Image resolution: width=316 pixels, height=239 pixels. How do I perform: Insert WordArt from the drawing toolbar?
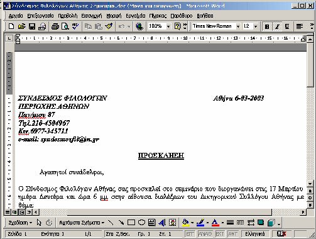click(162, 223)
